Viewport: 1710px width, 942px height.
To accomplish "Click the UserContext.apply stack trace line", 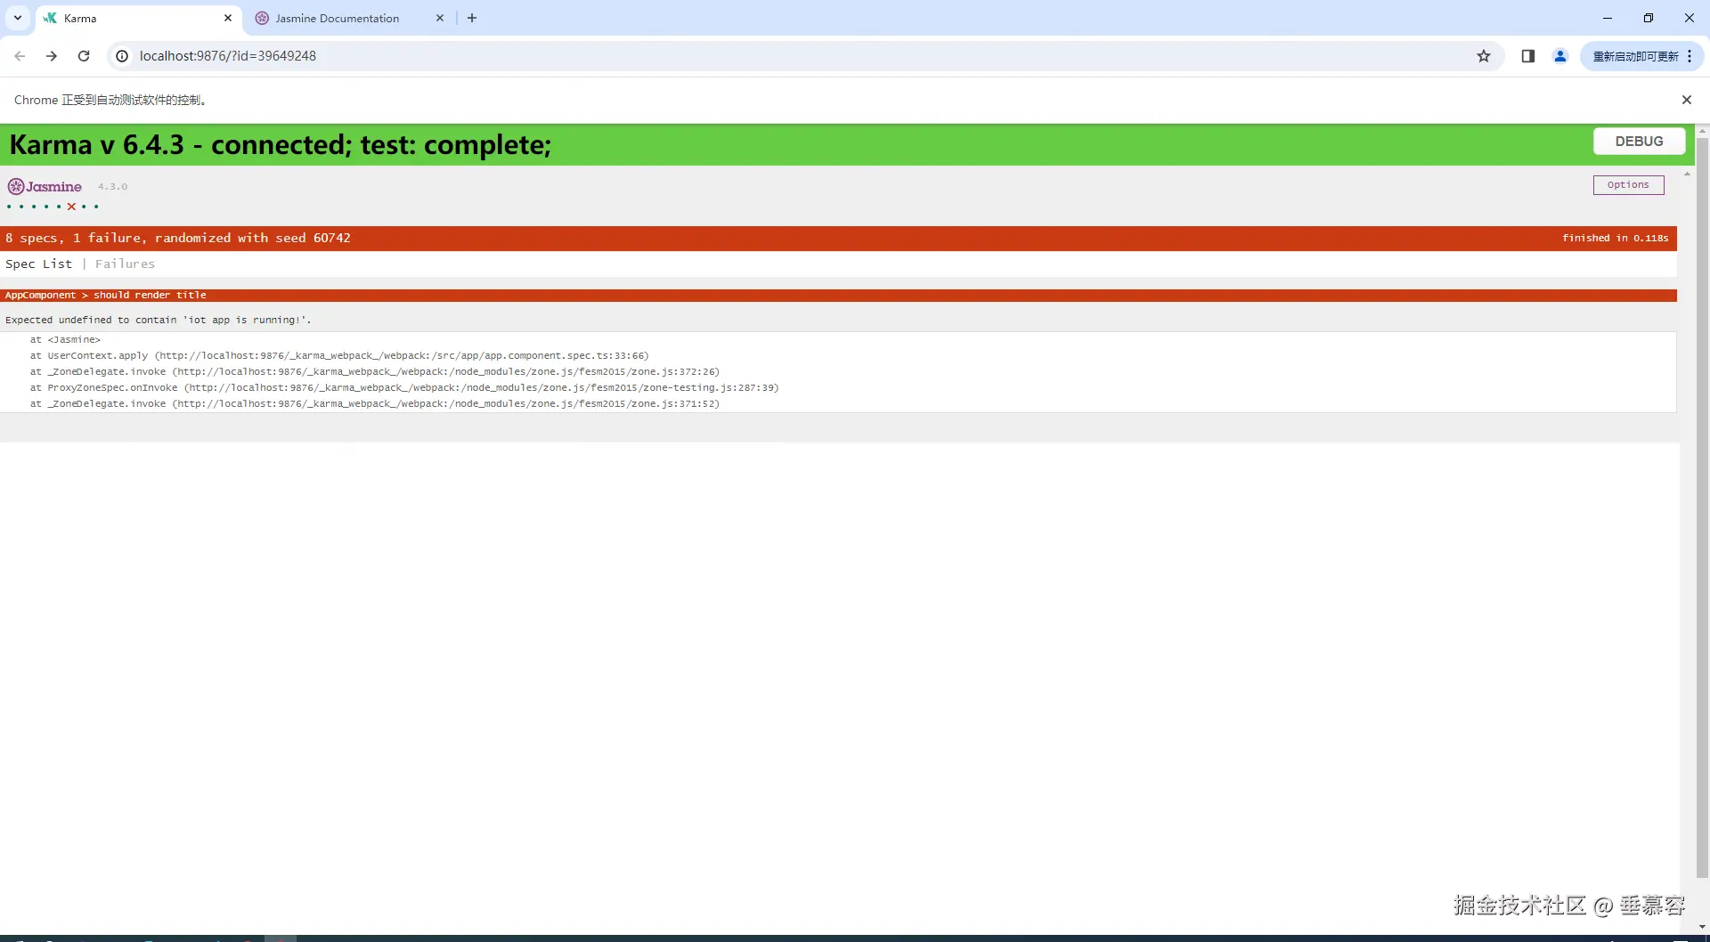I will [x=339, y=355].
